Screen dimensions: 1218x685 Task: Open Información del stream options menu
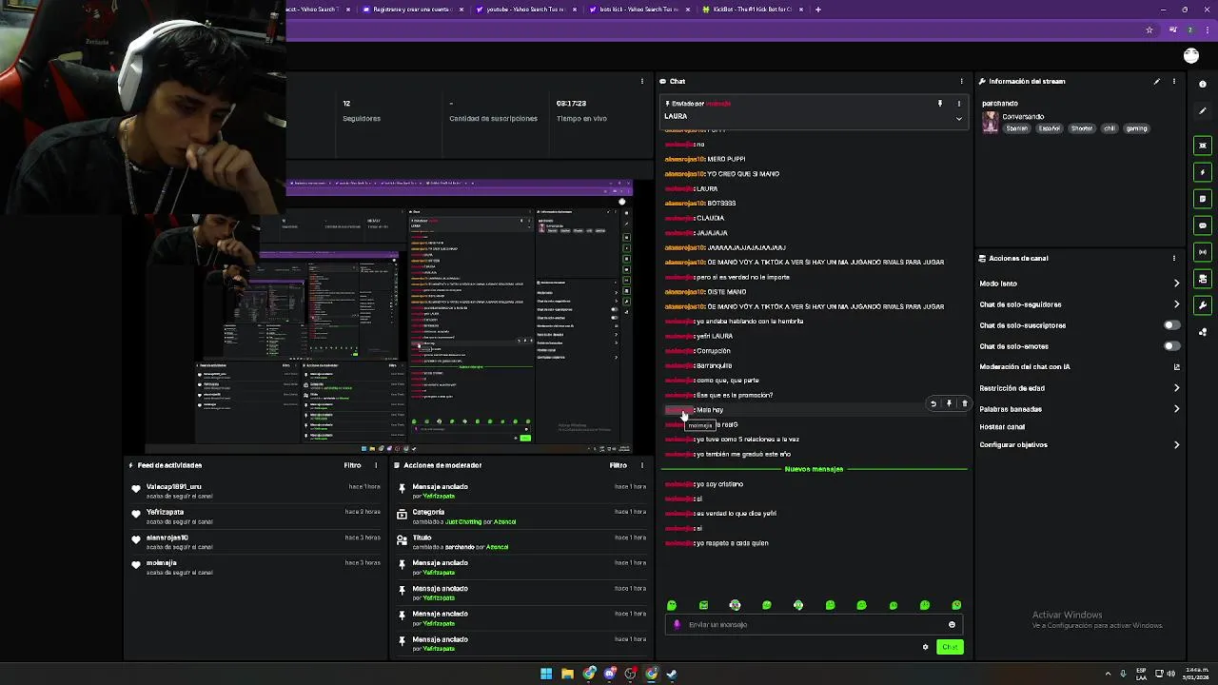point(1174,81)
